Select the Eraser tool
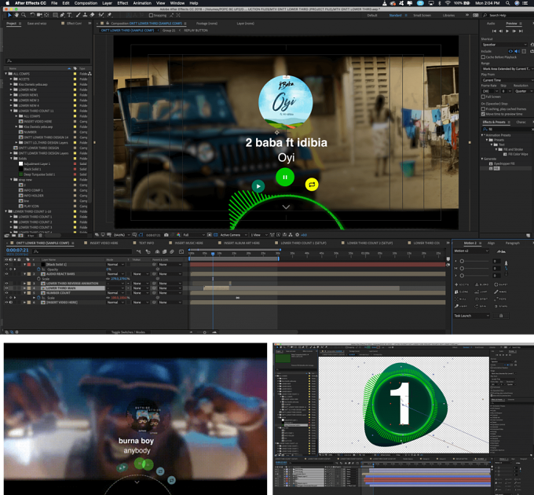This screenshot has height=495, width=534. 92,15
